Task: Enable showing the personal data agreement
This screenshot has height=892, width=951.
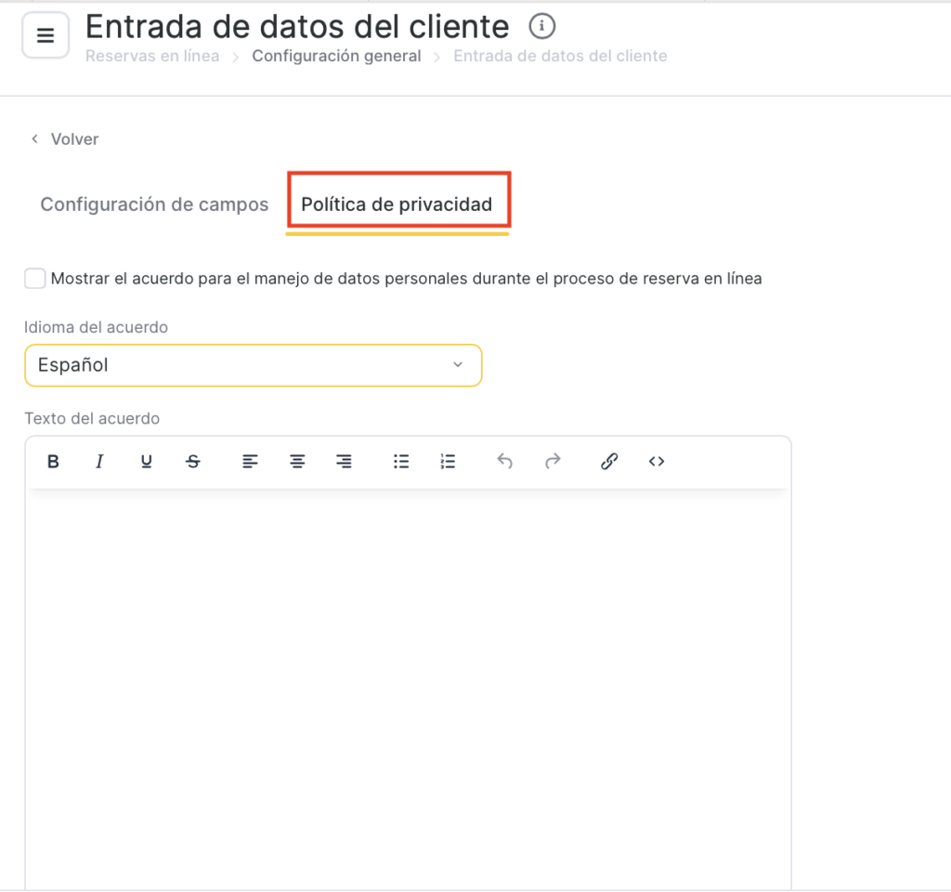Action: click(x=35, y=279)
